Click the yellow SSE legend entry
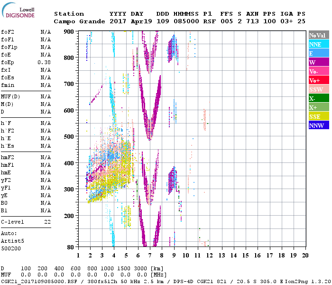 (318, 117)
